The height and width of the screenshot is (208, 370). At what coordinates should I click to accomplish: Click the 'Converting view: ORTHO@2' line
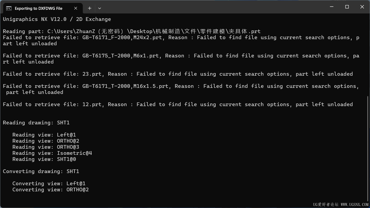pyautogui.click(x=50, y=189)
